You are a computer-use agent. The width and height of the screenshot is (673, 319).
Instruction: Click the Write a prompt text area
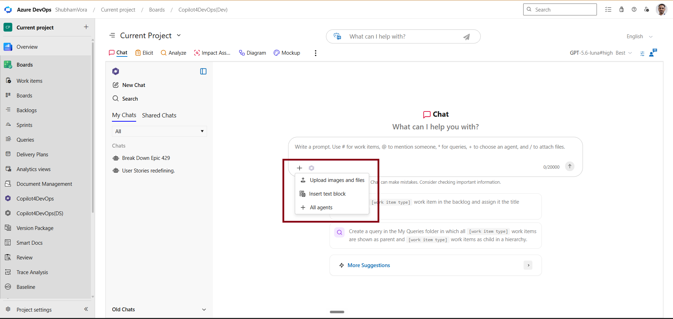coord(435,147)
